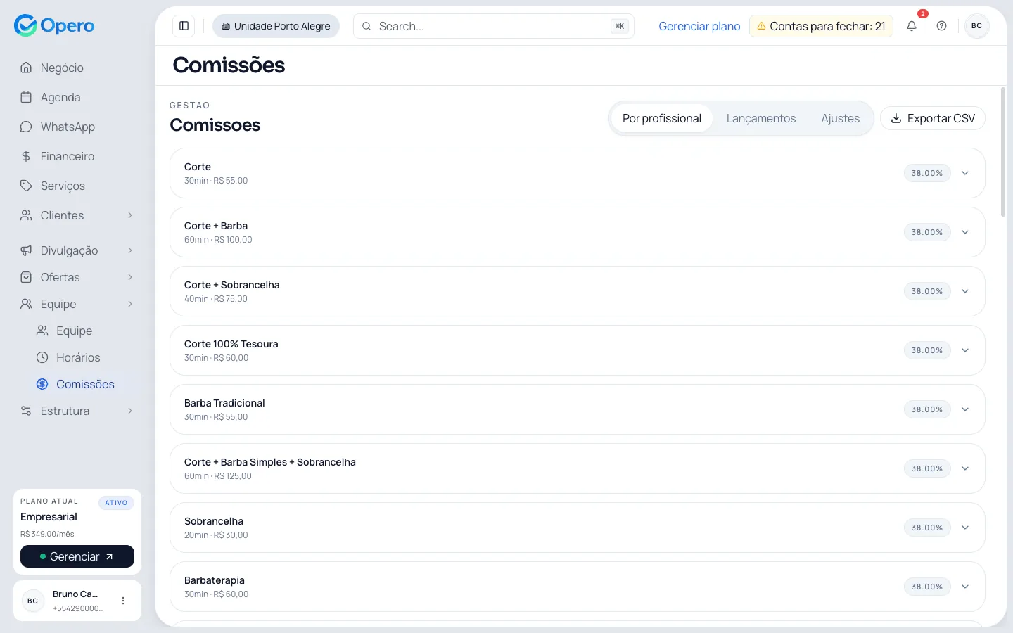Switch to the Lançamentos tab

click(x=761, y=118)
